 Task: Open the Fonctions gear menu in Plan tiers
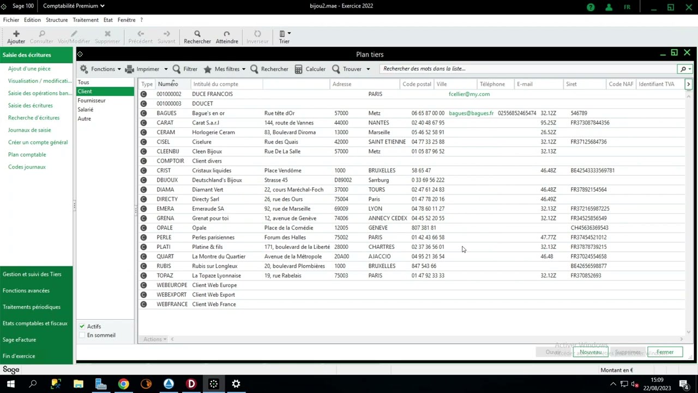[x=100, y=69]
